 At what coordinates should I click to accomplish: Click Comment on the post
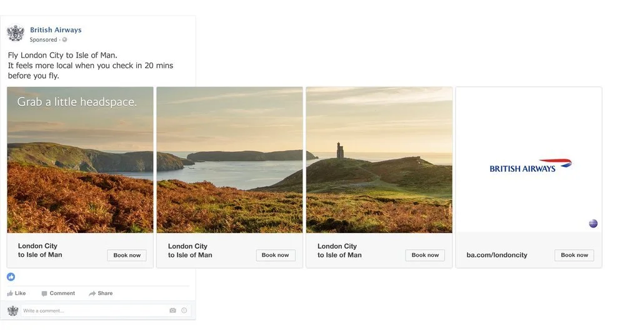pos(58,293)
